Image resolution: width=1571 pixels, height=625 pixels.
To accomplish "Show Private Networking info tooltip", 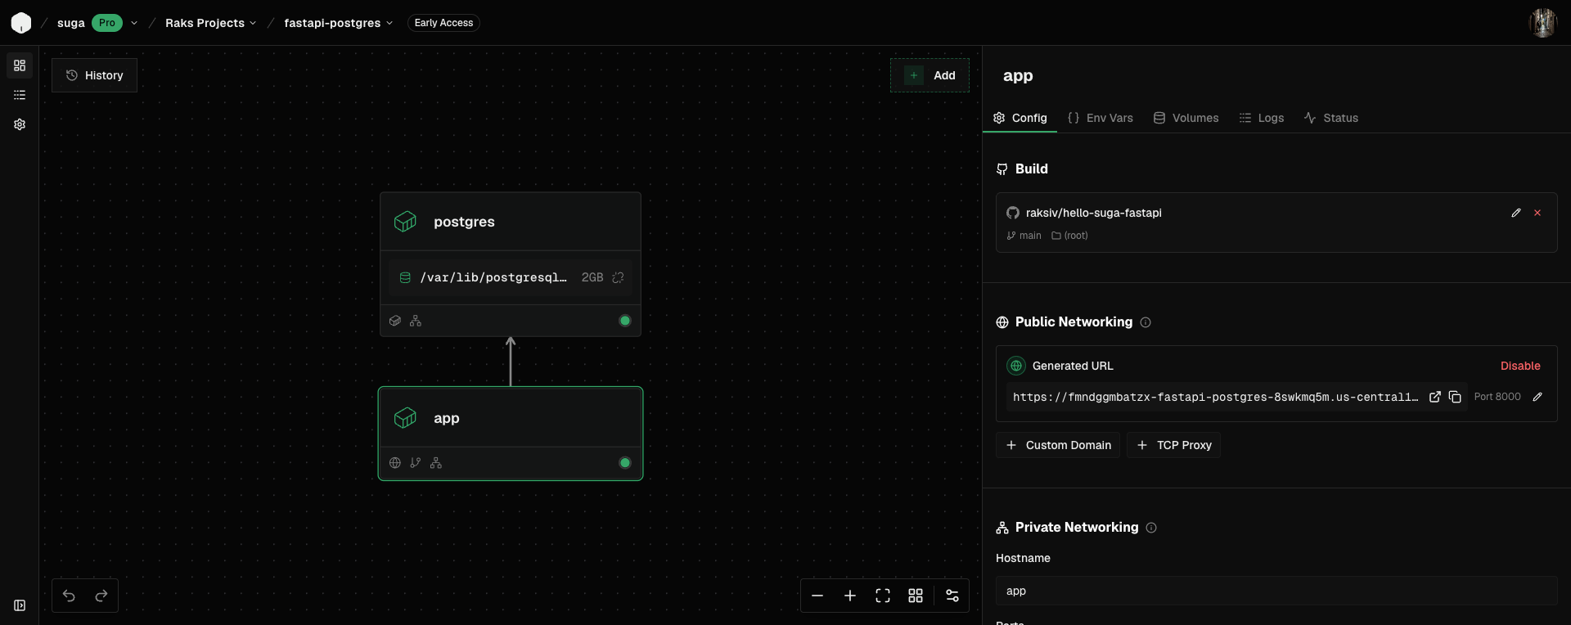I will 1151,528.
